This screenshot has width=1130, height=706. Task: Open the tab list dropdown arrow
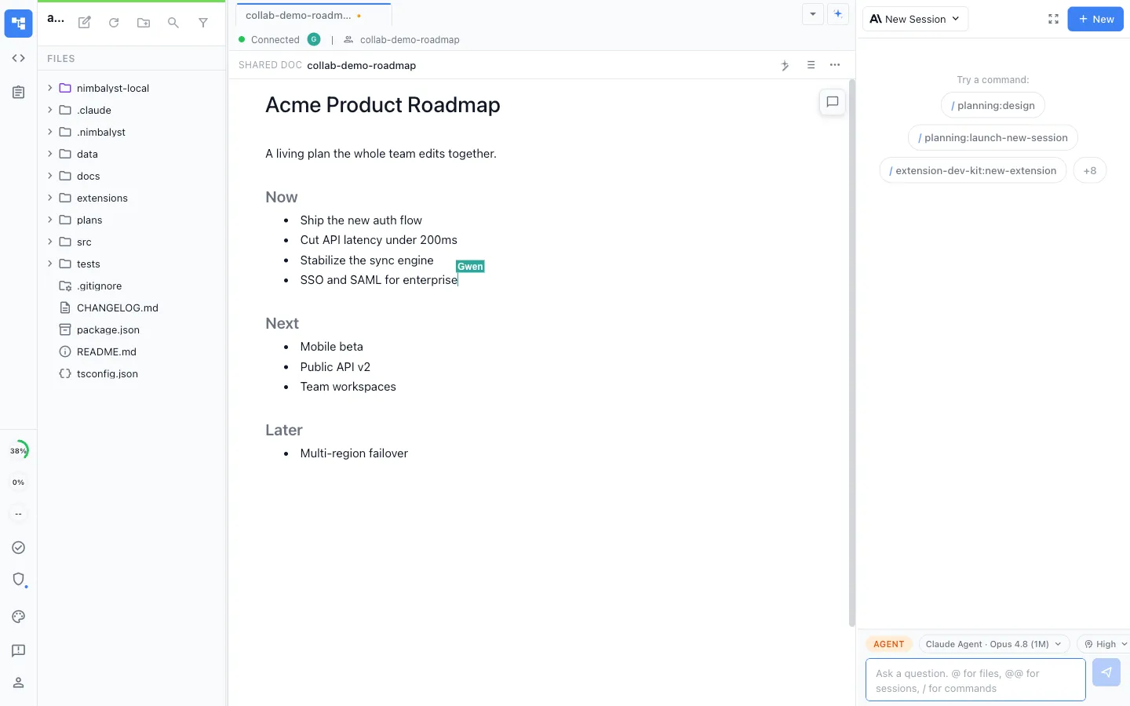click(x=813, y=14)
